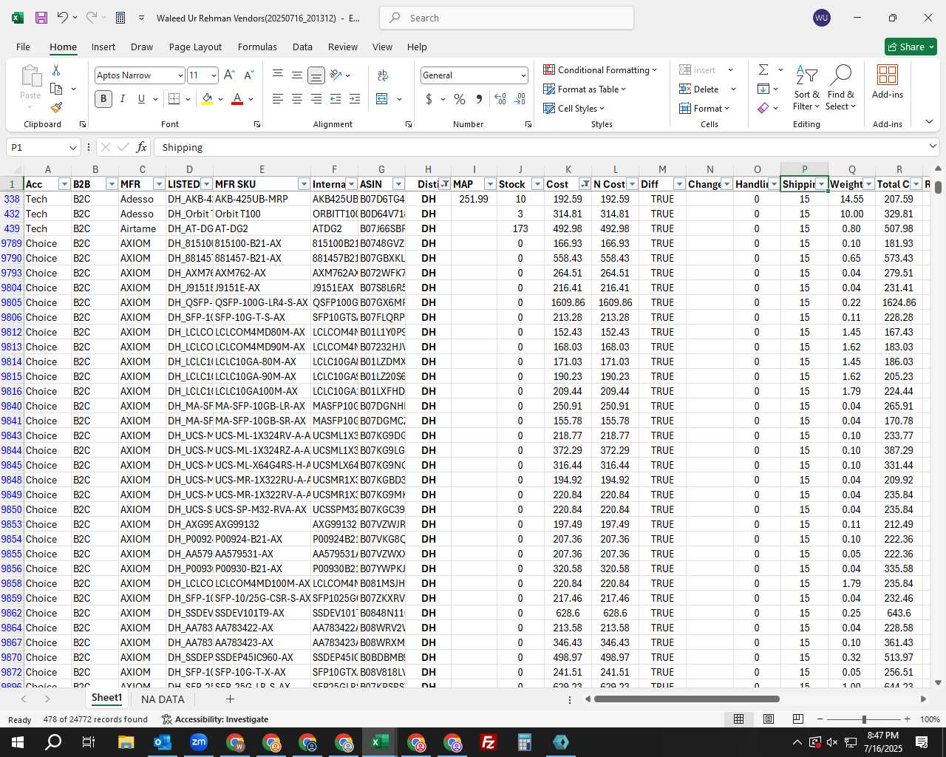Open the Data ribbon tab
946x757 pixels.
(x=302, y=47)
